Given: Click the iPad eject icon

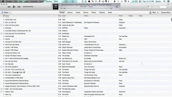Looking at the screenshot, I should point(158,12).
